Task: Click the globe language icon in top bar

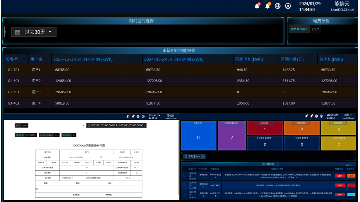Action: [278, 6]
